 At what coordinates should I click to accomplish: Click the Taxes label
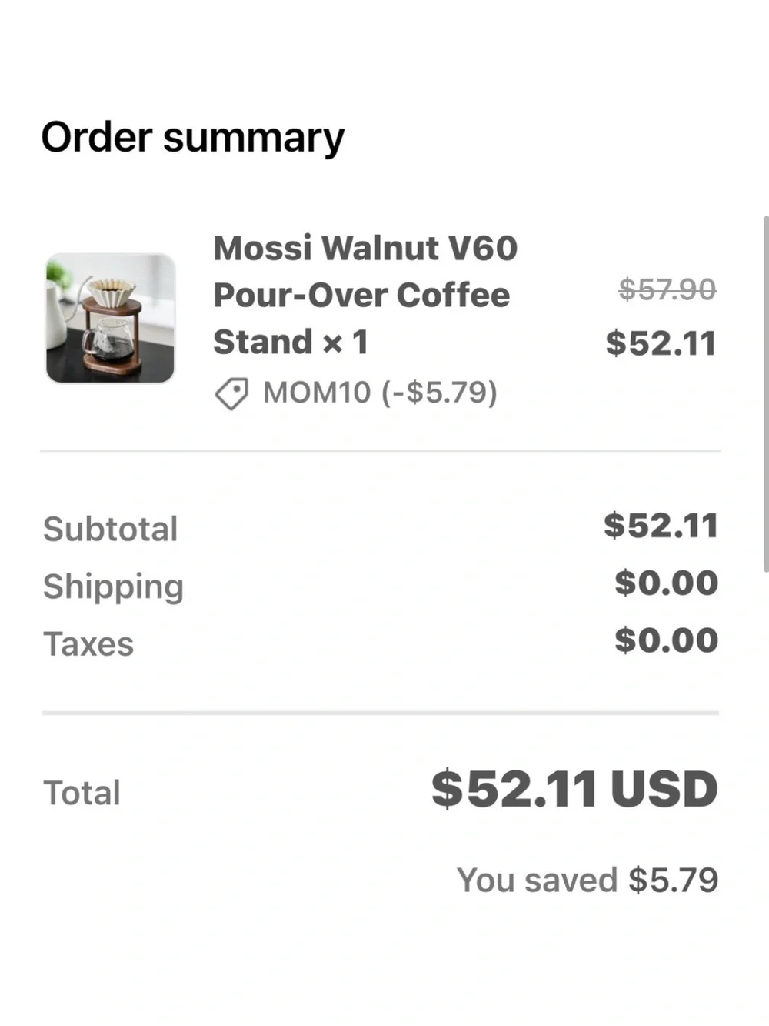88,644
